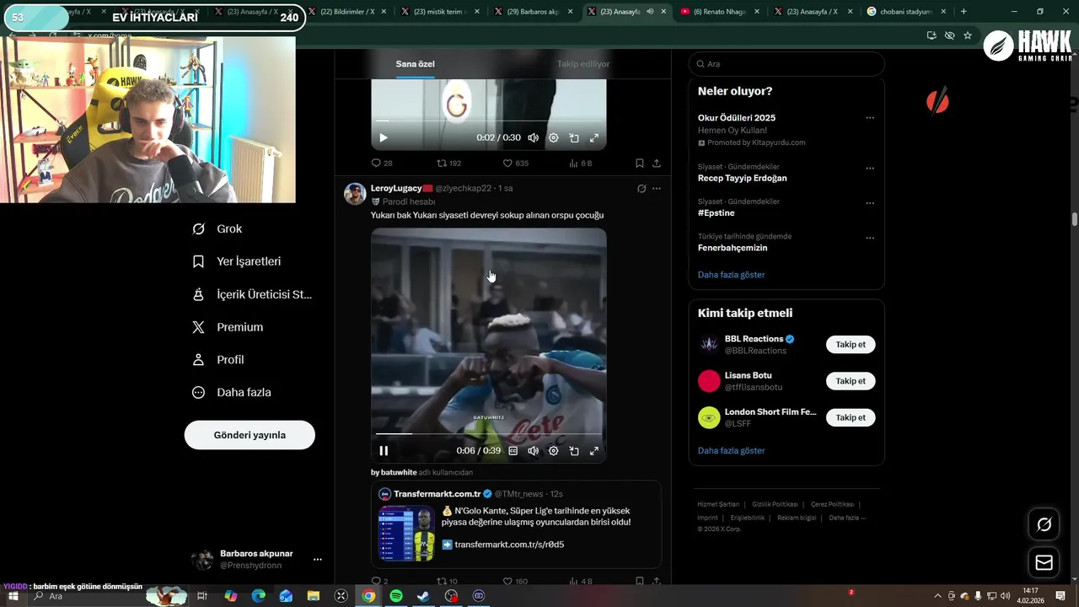1079x607 pixels.
Task: Repost the tweet with 192 reposts
Action: (448, 163)
